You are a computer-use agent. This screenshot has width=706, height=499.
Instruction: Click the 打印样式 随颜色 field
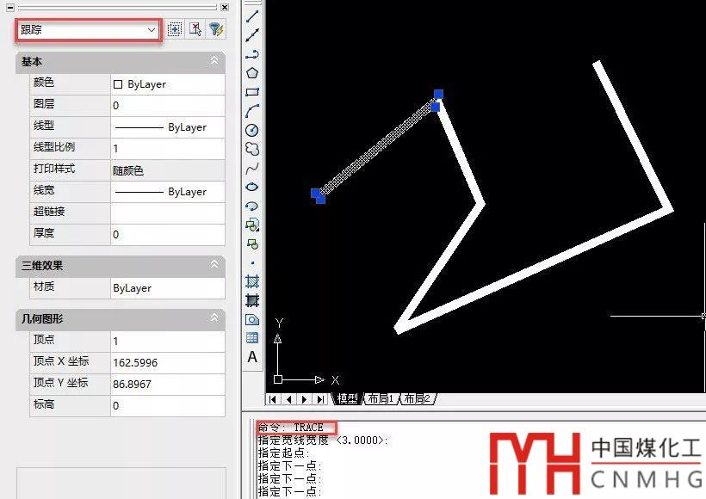[x=168, y=170]
